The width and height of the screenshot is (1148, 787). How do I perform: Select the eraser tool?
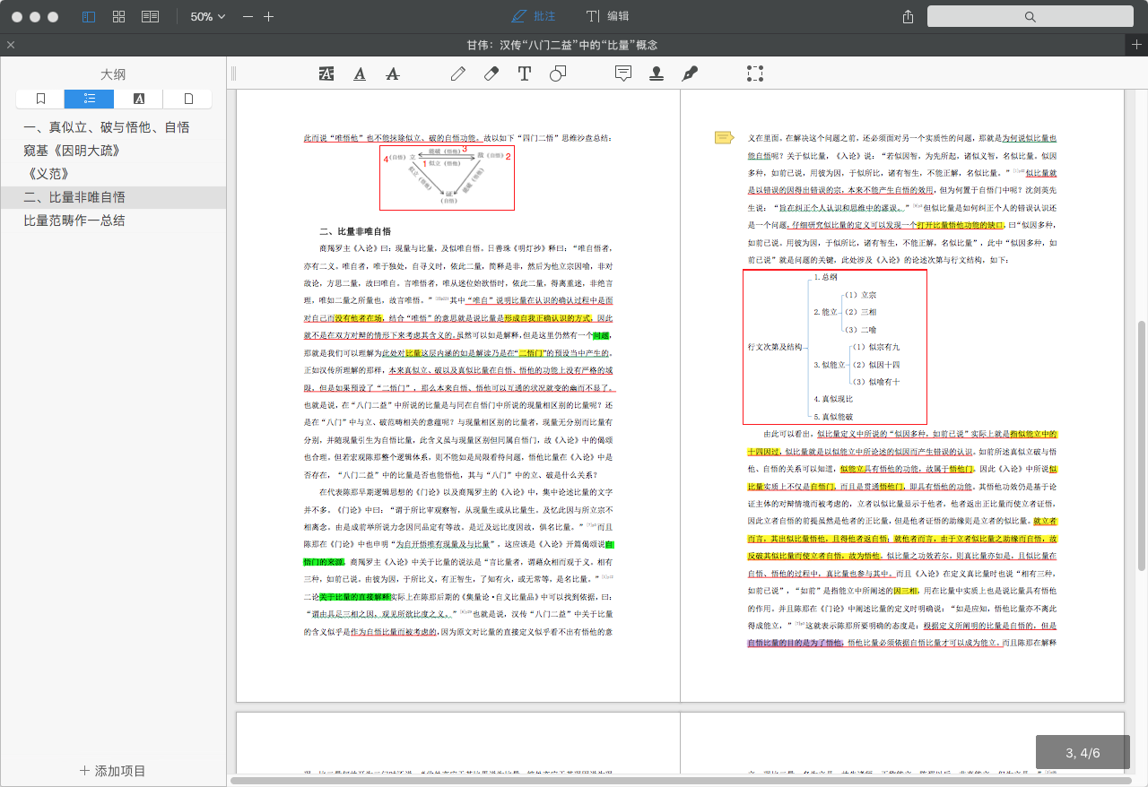[x=491, y=74]
